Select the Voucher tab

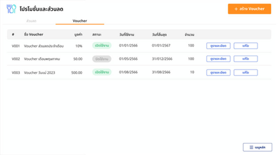pyautogui.click(x=80, y=21)
